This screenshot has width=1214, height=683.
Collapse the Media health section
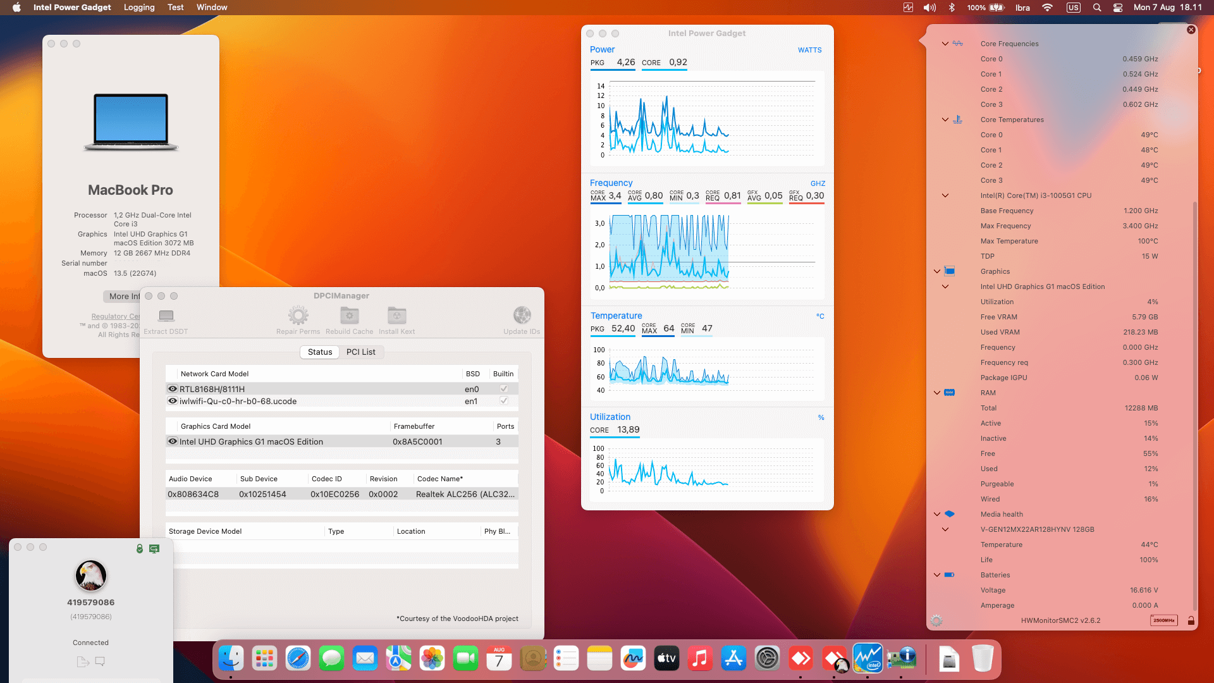click(937, 514)
